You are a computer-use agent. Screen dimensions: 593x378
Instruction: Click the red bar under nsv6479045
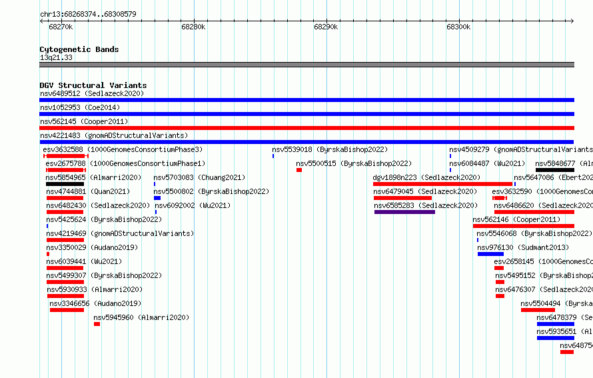402,198
